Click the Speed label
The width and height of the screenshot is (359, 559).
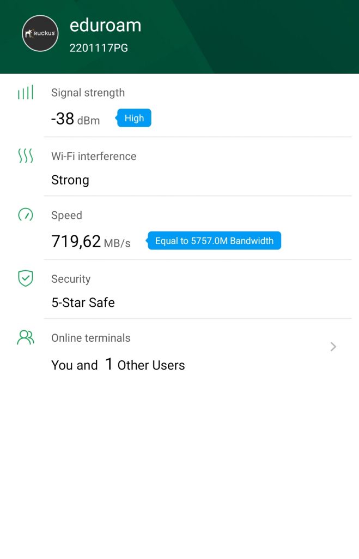point(66,215)
